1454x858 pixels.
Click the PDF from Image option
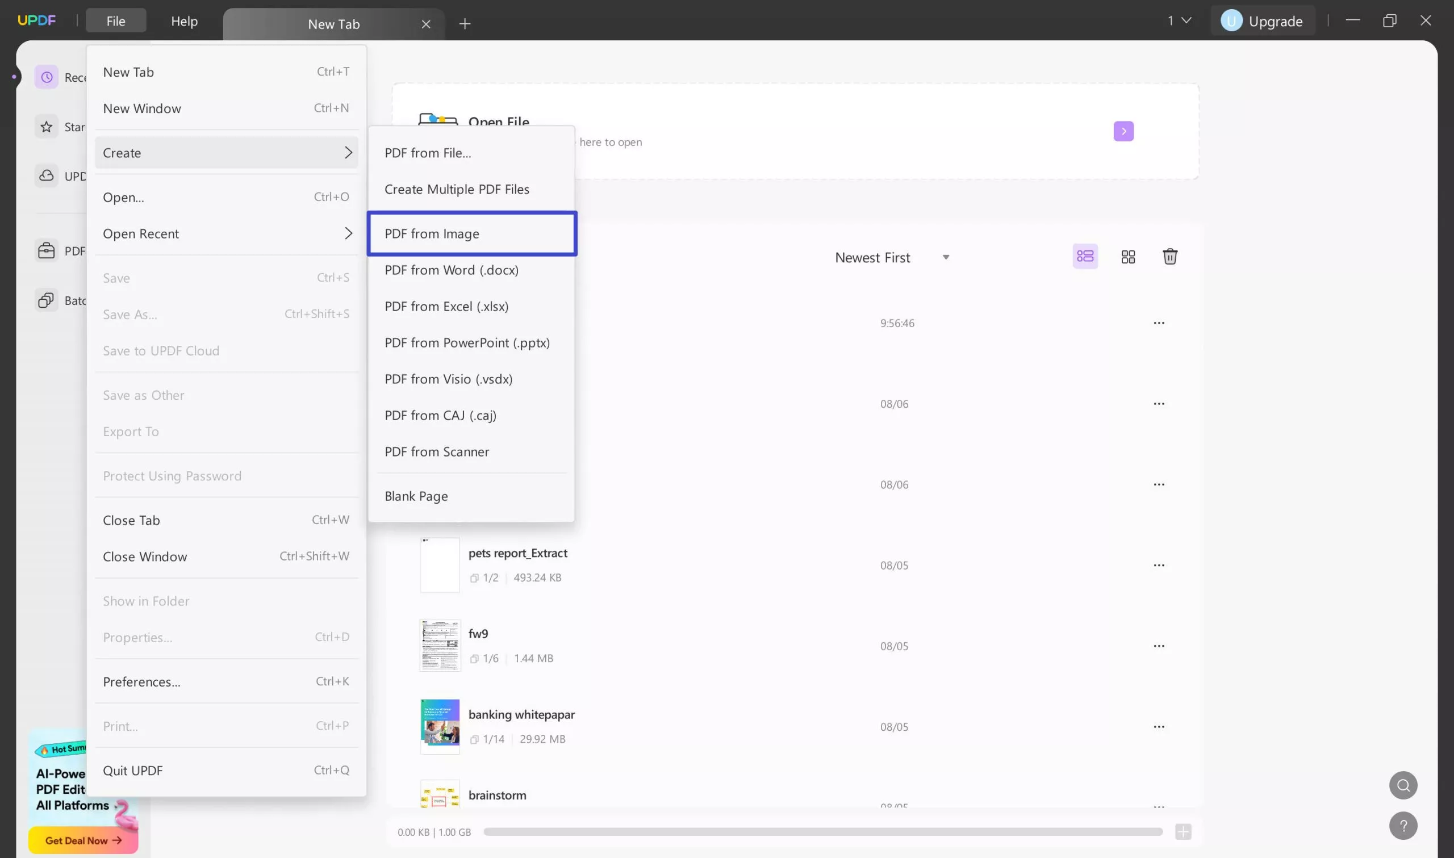click(472, 233)
